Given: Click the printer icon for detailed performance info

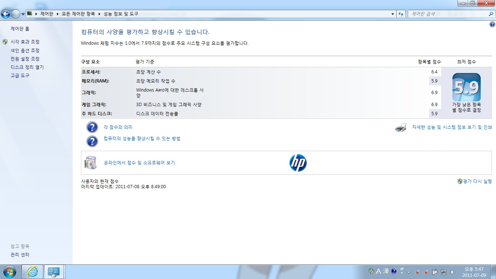Looking at the screenshot, I should pyautogui.click(x=401, y=128).
